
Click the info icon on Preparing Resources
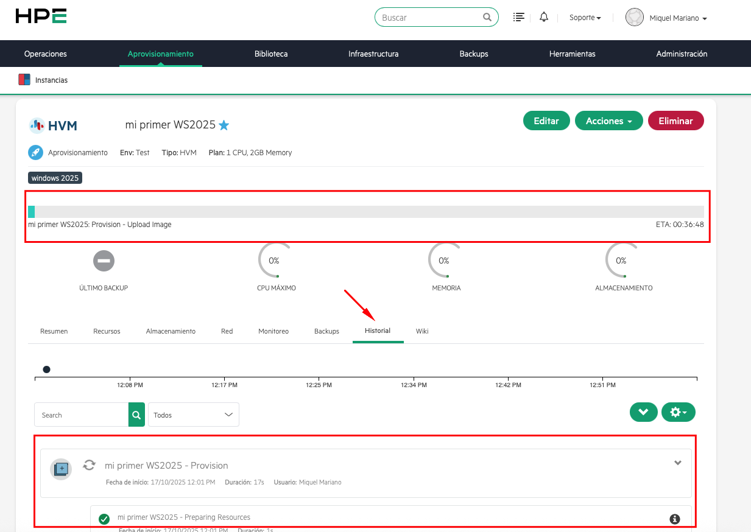coord(674,519)
